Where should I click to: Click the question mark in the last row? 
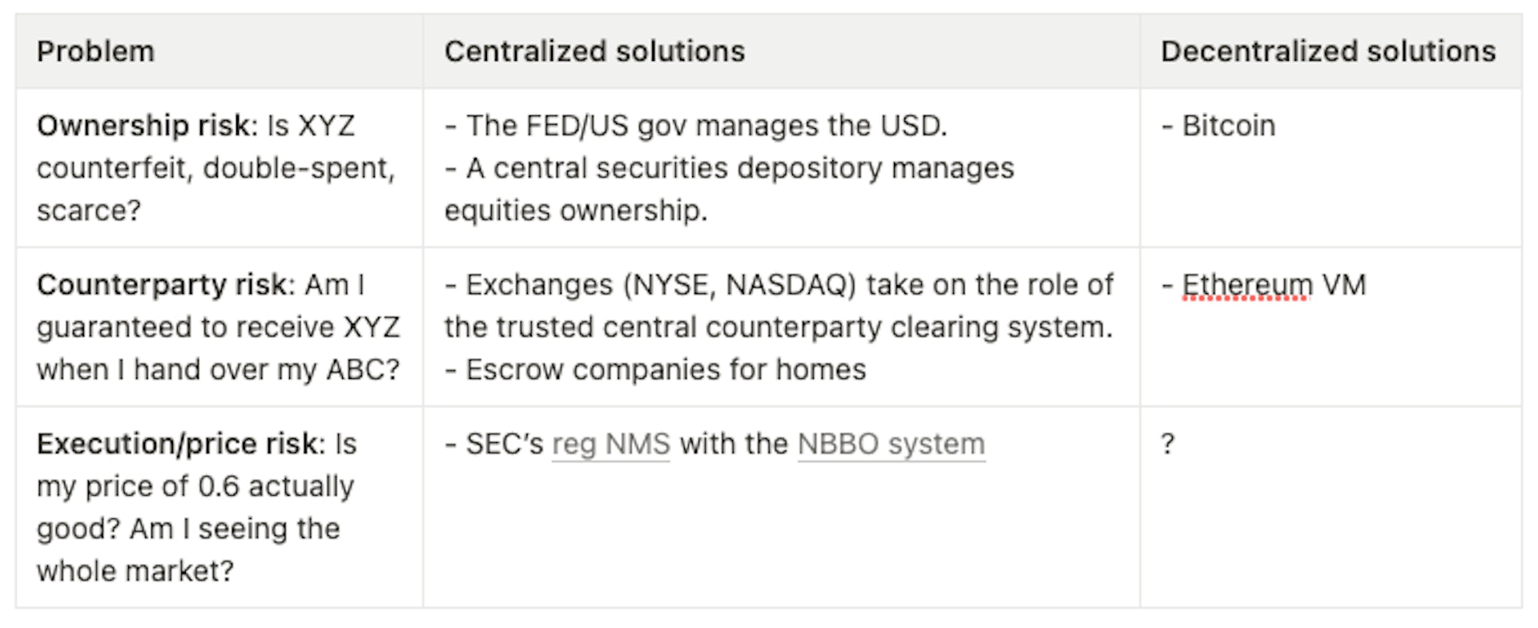coord(1168,444)
